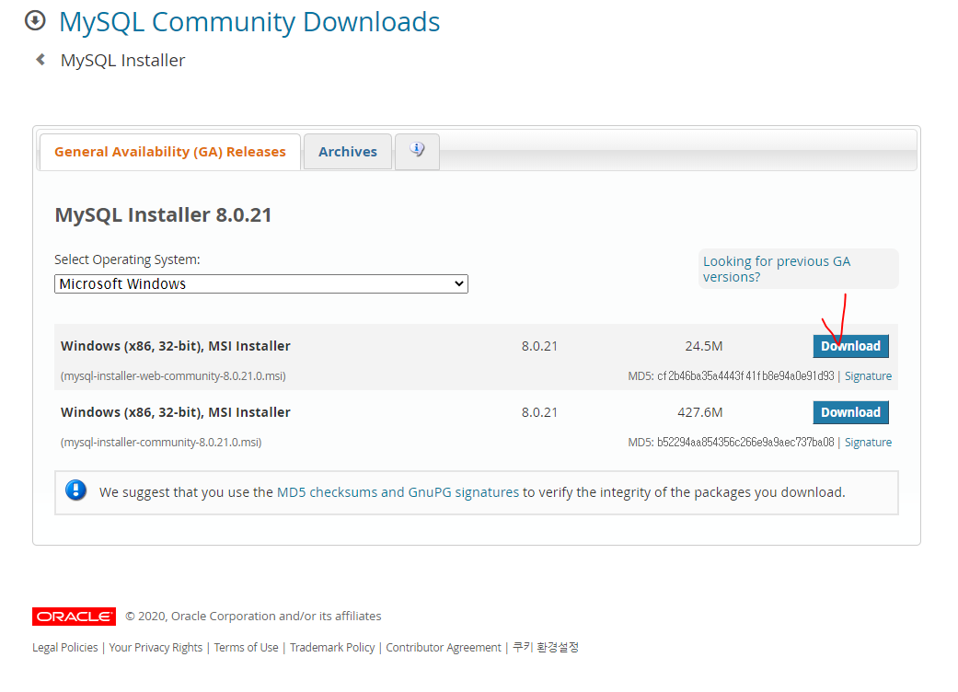Click the Select Operating System label
The image size is (958, 692).
(x=127, y=259)
